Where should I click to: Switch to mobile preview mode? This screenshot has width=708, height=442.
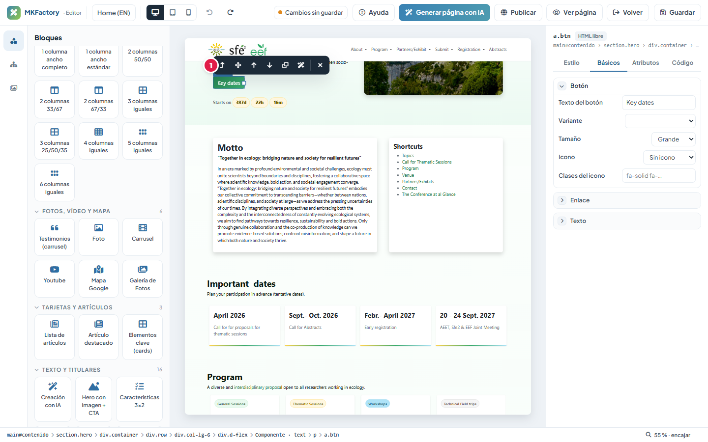188,12
